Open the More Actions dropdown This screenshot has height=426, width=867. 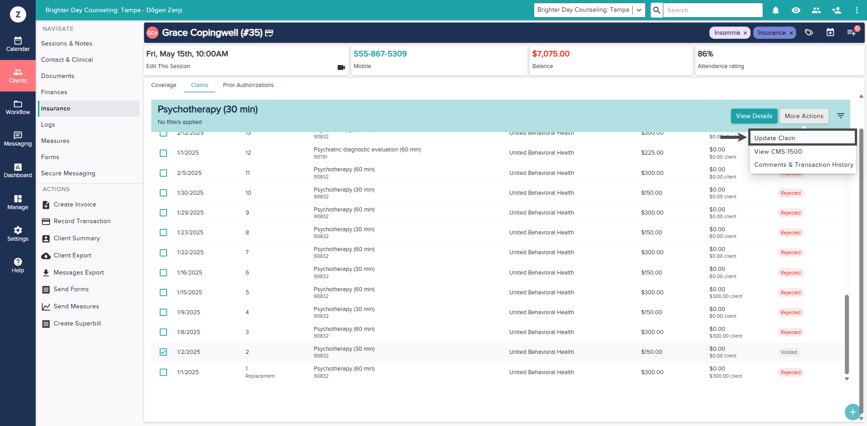pyautogui.click(x=804, y=116)
